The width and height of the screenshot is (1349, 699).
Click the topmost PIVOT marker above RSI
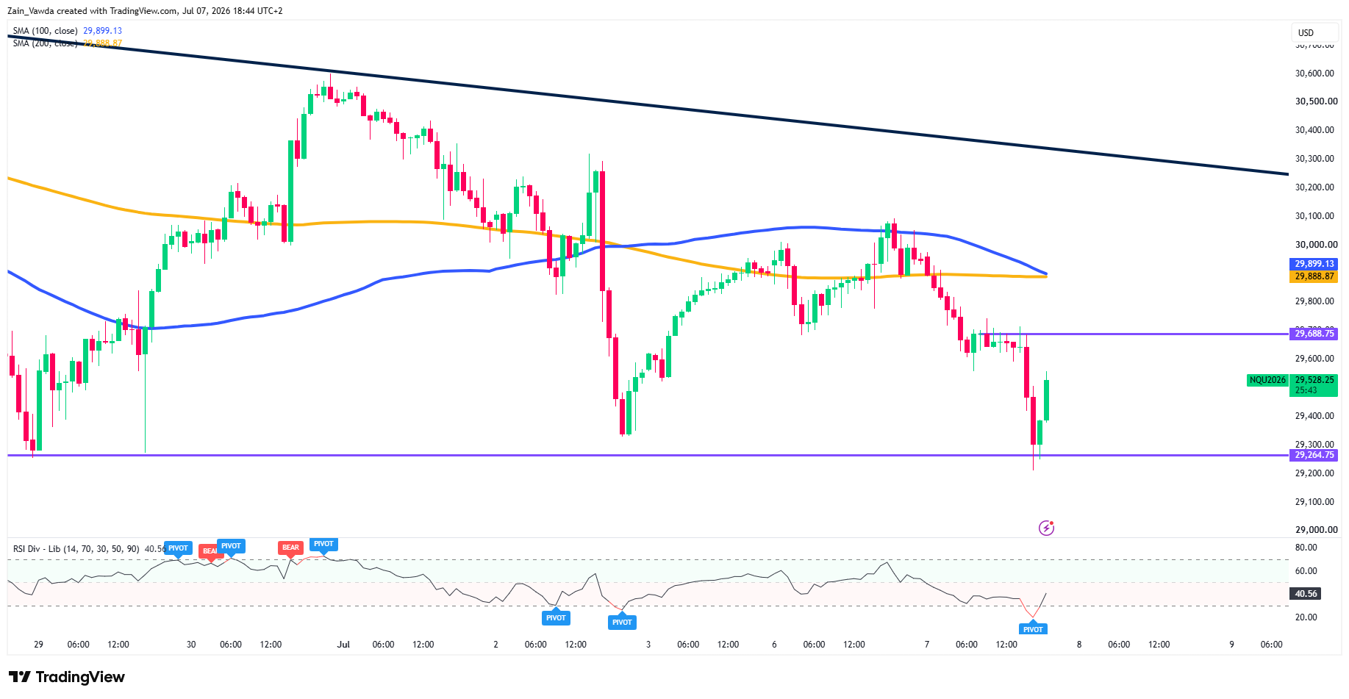(323, 545)
